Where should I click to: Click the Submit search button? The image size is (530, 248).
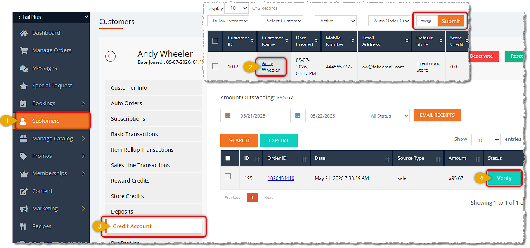(450, 21)
